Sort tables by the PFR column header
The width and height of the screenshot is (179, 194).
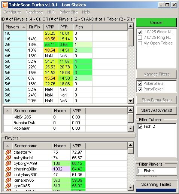66,27
